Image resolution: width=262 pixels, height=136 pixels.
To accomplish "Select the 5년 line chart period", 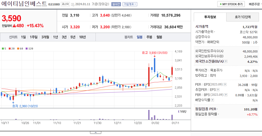I will click(x=73, y=37).
